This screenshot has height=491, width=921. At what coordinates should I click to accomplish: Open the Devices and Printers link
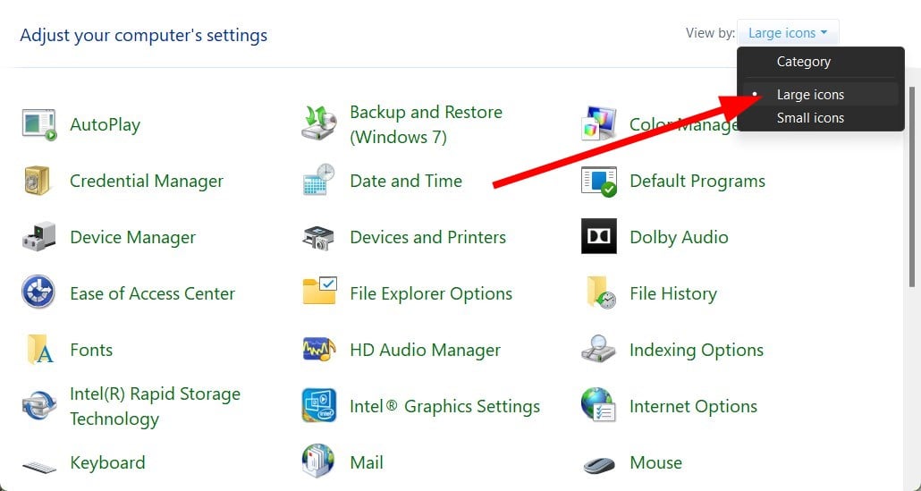click(x=427, y=237)
